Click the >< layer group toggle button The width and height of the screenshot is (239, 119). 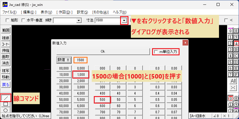233,87
